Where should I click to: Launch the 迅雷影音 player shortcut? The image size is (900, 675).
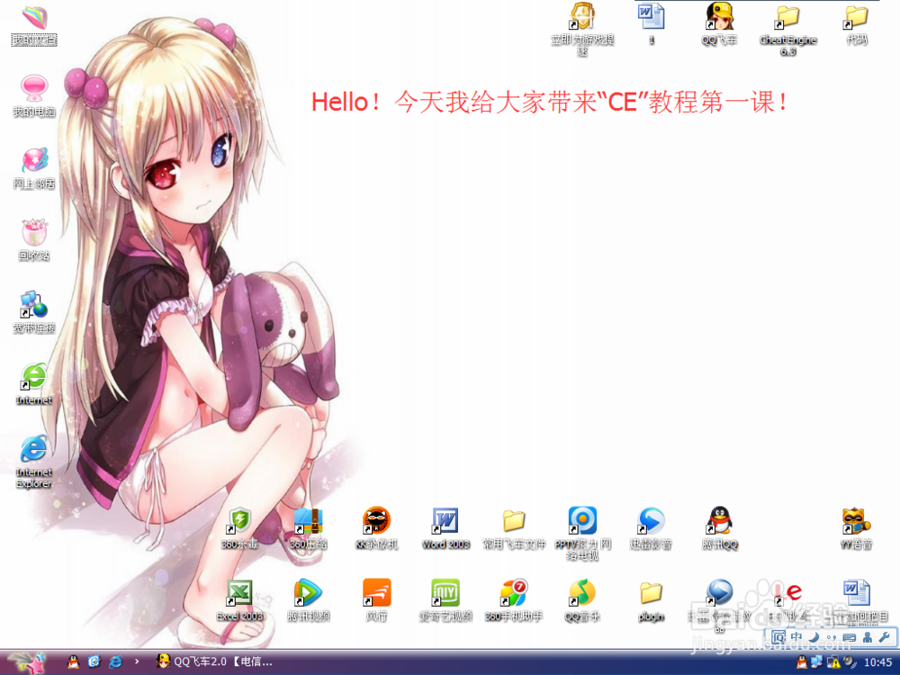651,528
